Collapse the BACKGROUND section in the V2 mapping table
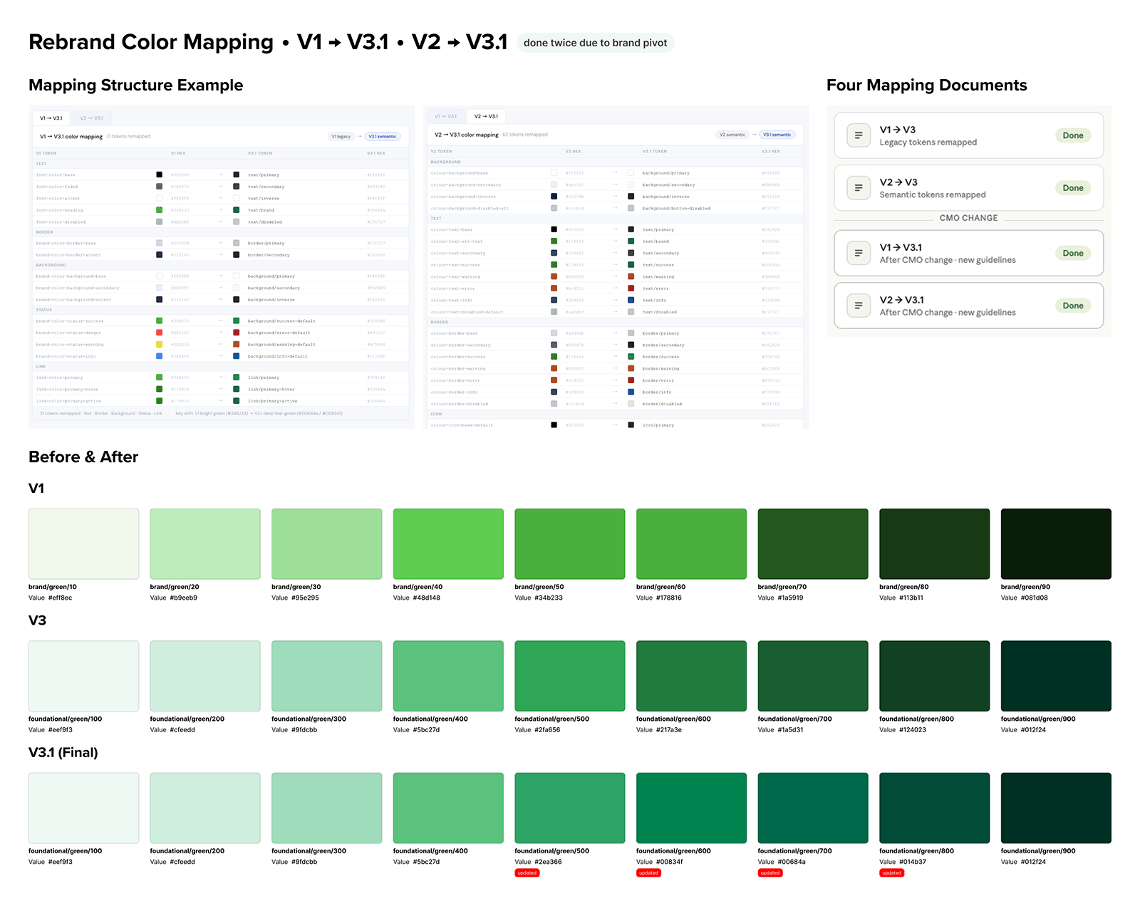The width and height of the screenshot is (1140, 906). (446, 162)
